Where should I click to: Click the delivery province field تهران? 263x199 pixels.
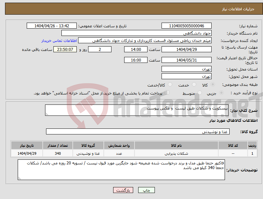tap(187, 69)
